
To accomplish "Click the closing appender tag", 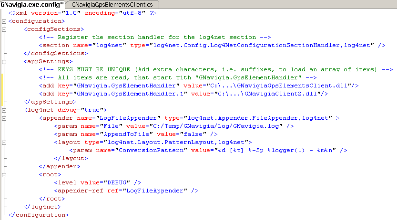I will pyautogui.click(x=59, y=166).
